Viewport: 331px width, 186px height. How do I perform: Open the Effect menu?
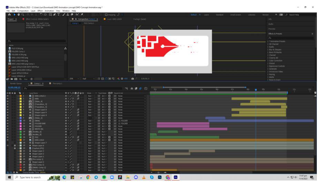[40, 11]
